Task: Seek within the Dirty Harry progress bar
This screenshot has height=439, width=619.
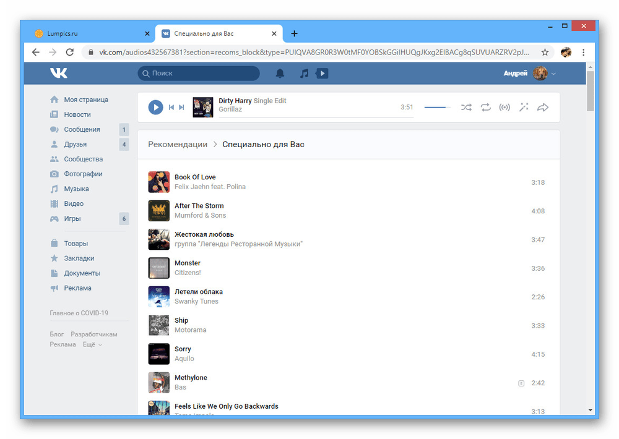Action: [x=316, y=117]
